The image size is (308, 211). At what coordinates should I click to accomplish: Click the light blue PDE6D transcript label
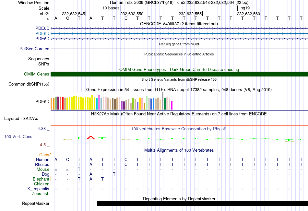[42, 34]
